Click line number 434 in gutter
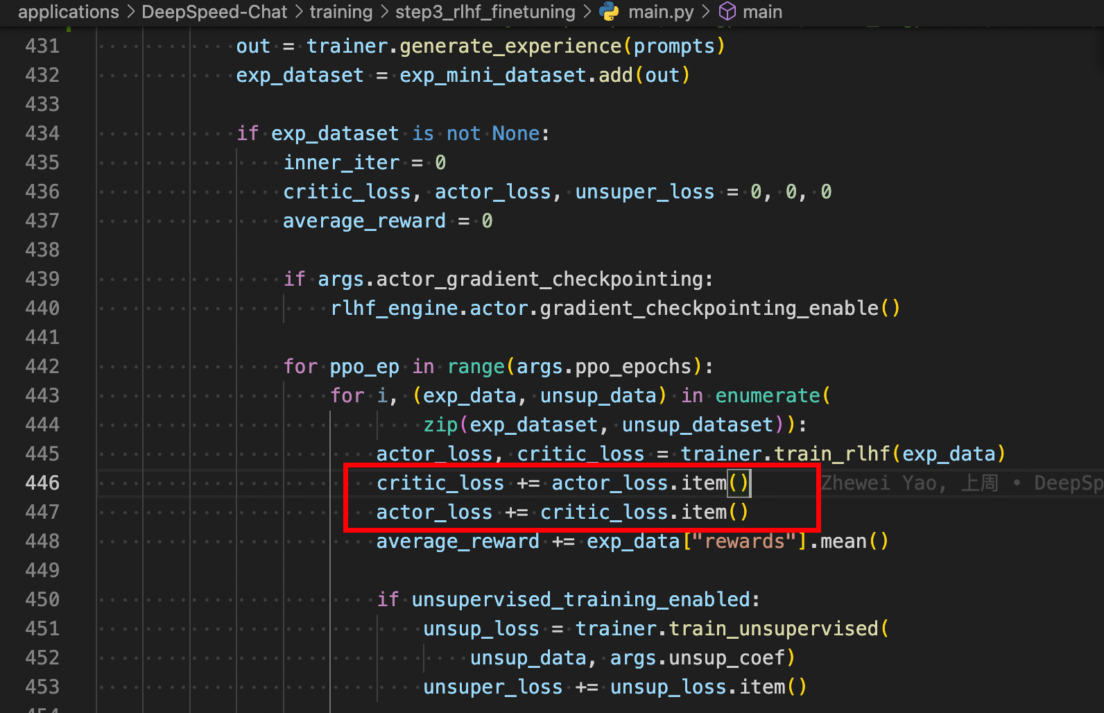Image resolution: width=1104 pixels, height=713 pixels. 42,134
